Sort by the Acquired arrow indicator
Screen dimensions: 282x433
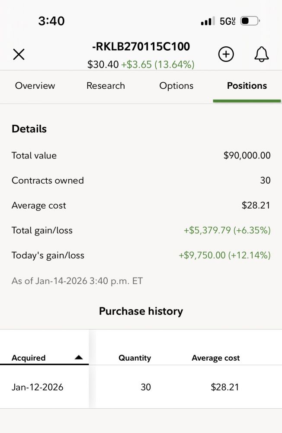(78, 358)
